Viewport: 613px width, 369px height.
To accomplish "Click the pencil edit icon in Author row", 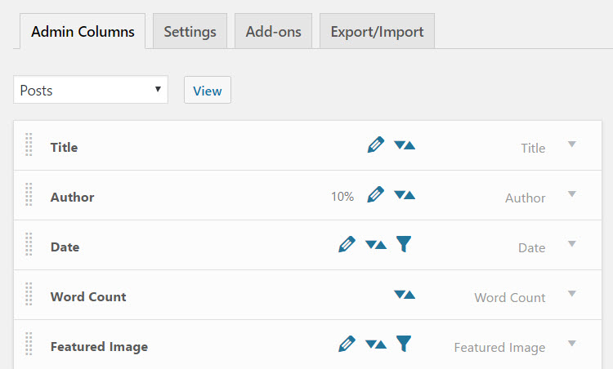I will (376, 194).
